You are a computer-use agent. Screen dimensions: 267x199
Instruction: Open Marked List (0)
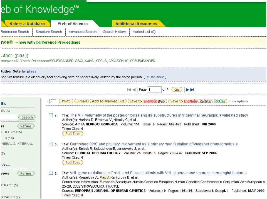coord(144,32)
